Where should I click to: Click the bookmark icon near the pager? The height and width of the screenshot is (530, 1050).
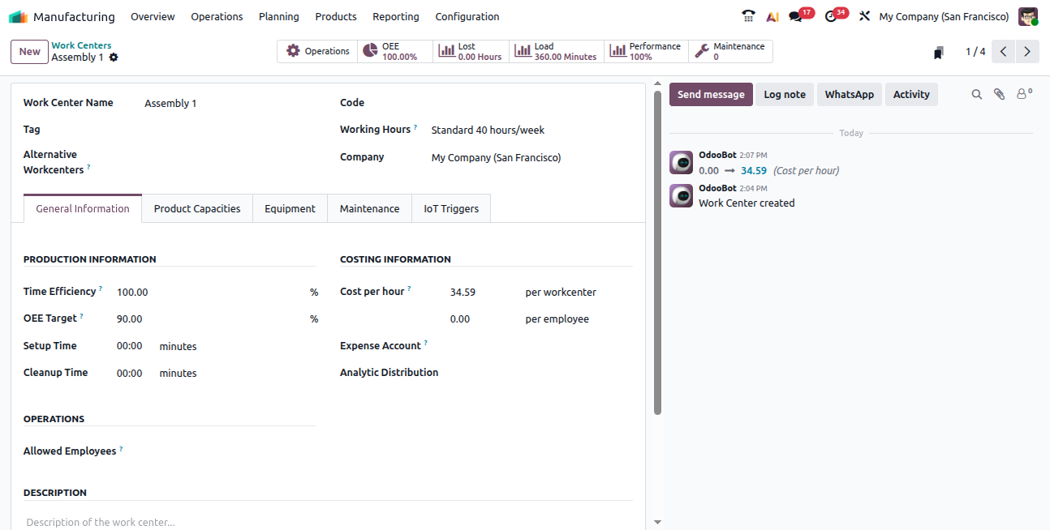click(x=939, y=53)
